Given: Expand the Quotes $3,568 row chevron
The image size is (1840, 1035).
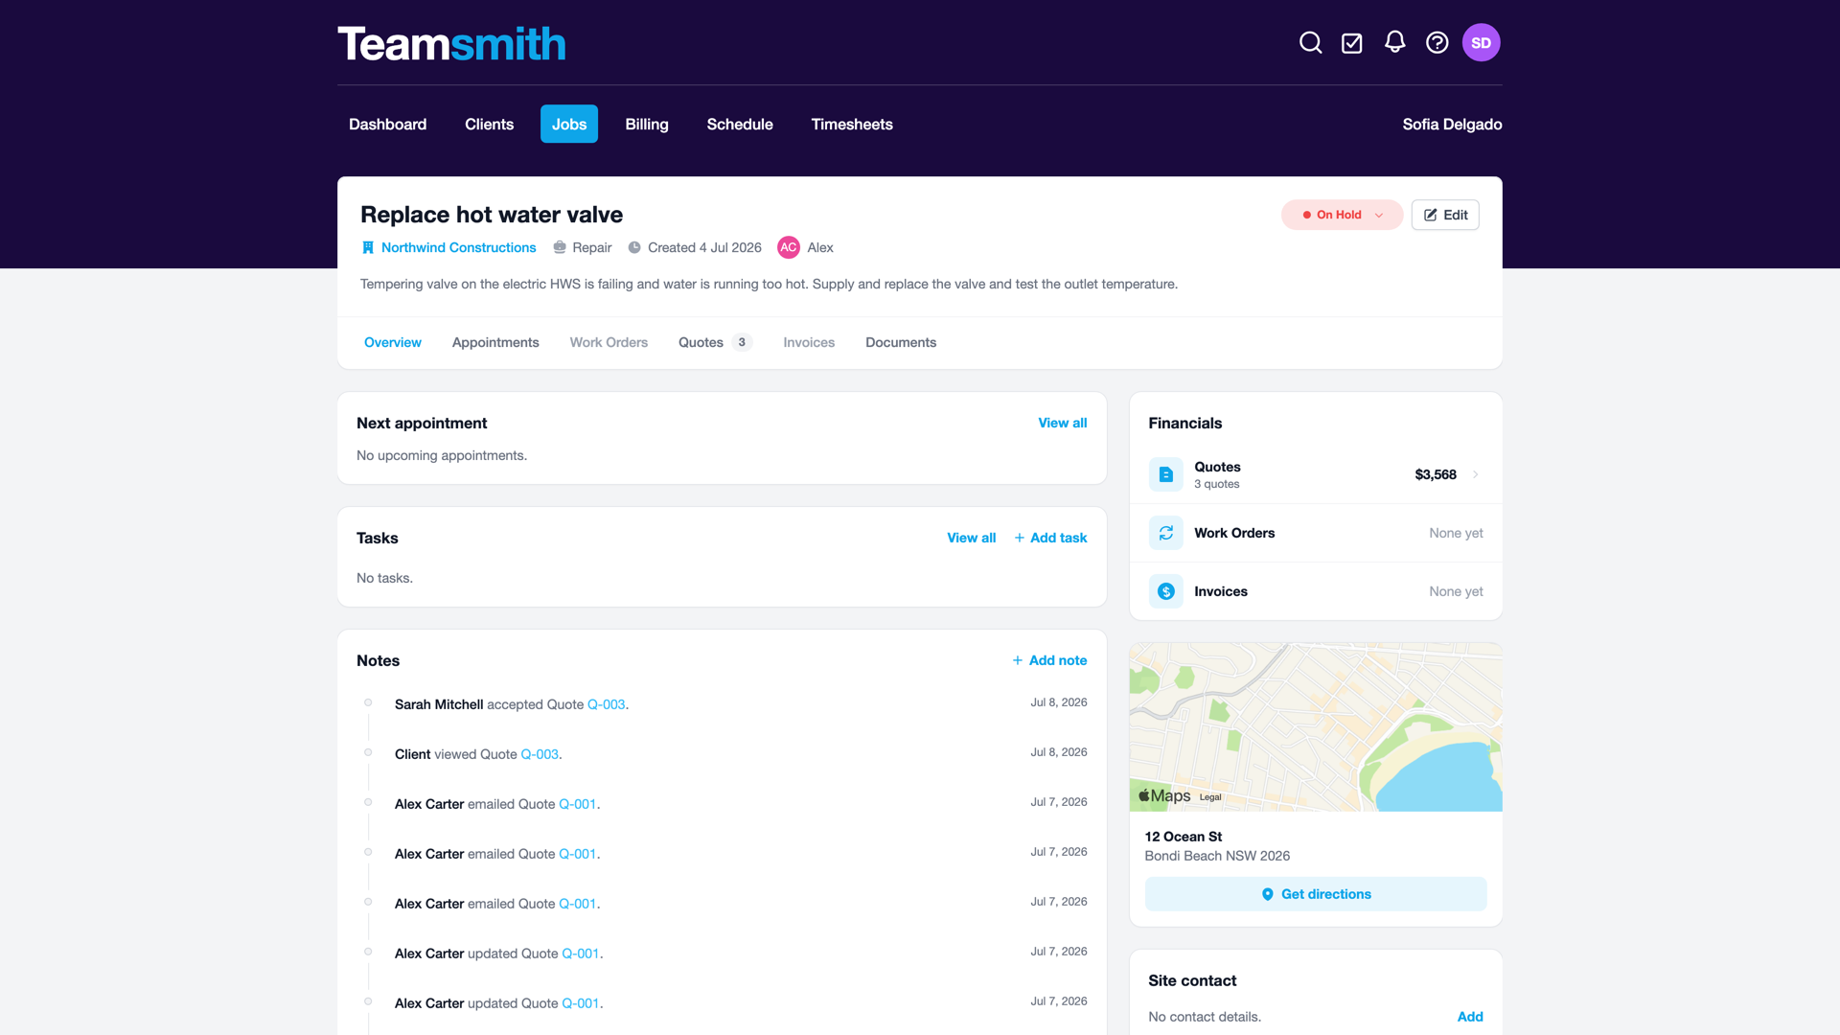Looking at the screenshot, I should click(x=1476, y=474).
